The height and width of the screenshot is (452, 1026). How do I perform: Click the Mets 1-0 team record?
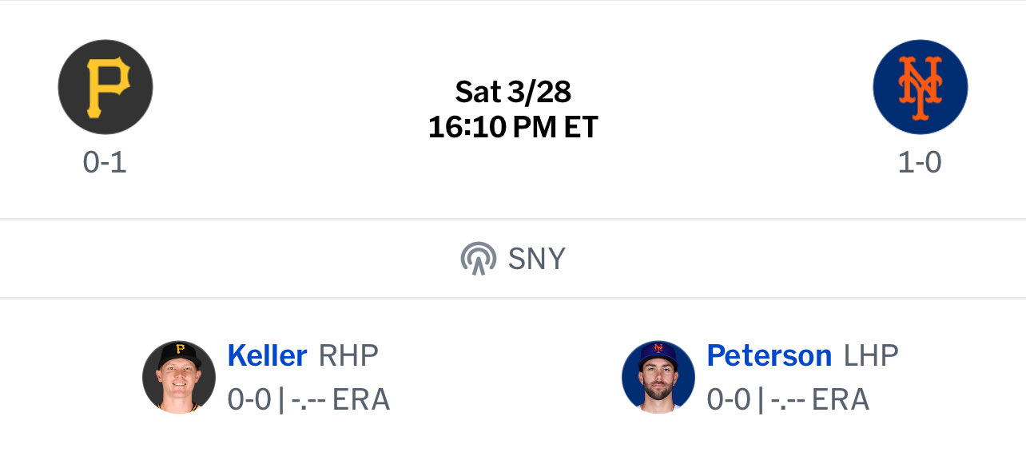[x=920, y=162]
